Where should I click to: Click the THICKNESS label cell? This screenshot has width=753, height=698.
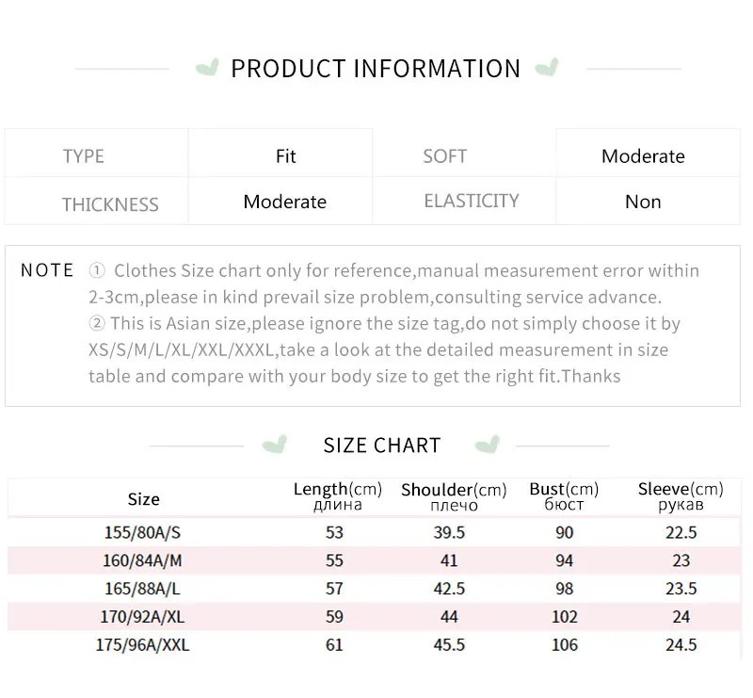97,201
